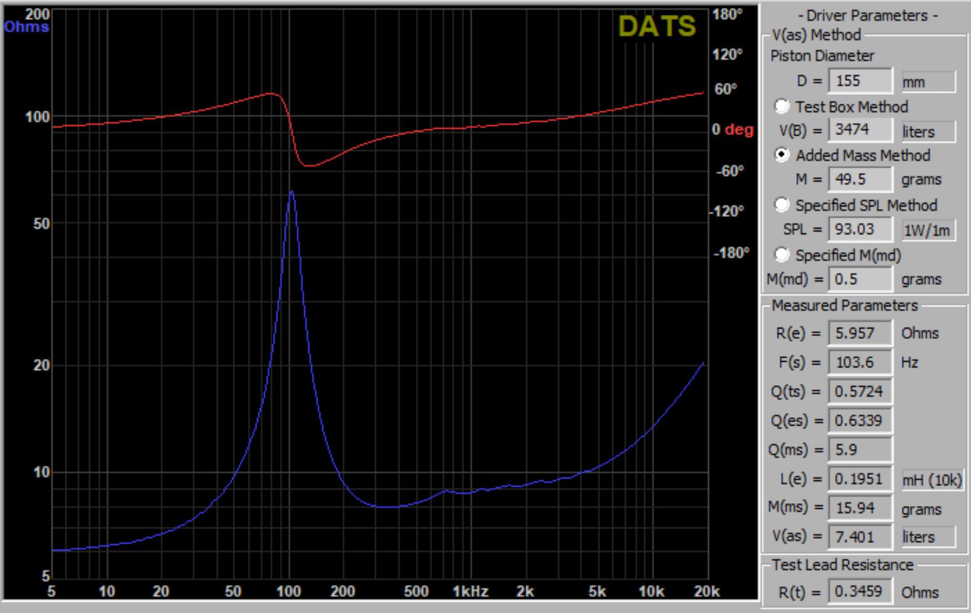The image size is (971, 613).
Task: Click the L(e) value 0.1951
Action: point(861,479)
